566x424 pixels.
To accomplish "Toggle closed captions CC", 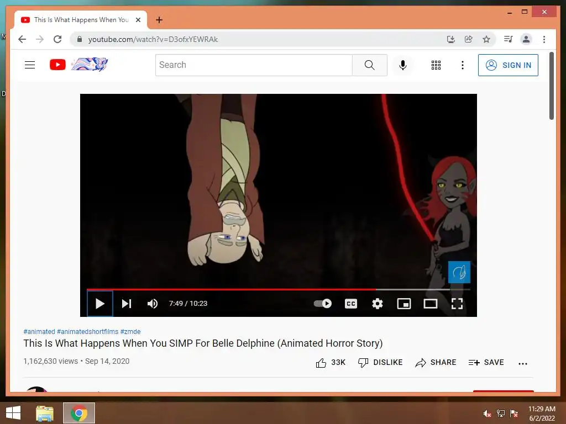I will click(x=351, y=304).
